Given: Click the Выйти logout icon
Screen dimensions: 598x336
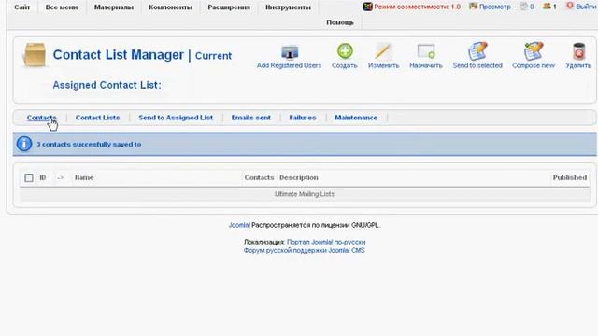Looking at the screenshot, I should click(570, 6).
